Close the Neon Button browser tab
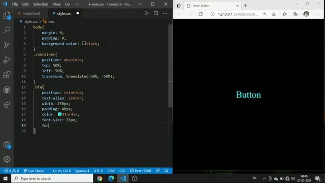 pos(237,6)
